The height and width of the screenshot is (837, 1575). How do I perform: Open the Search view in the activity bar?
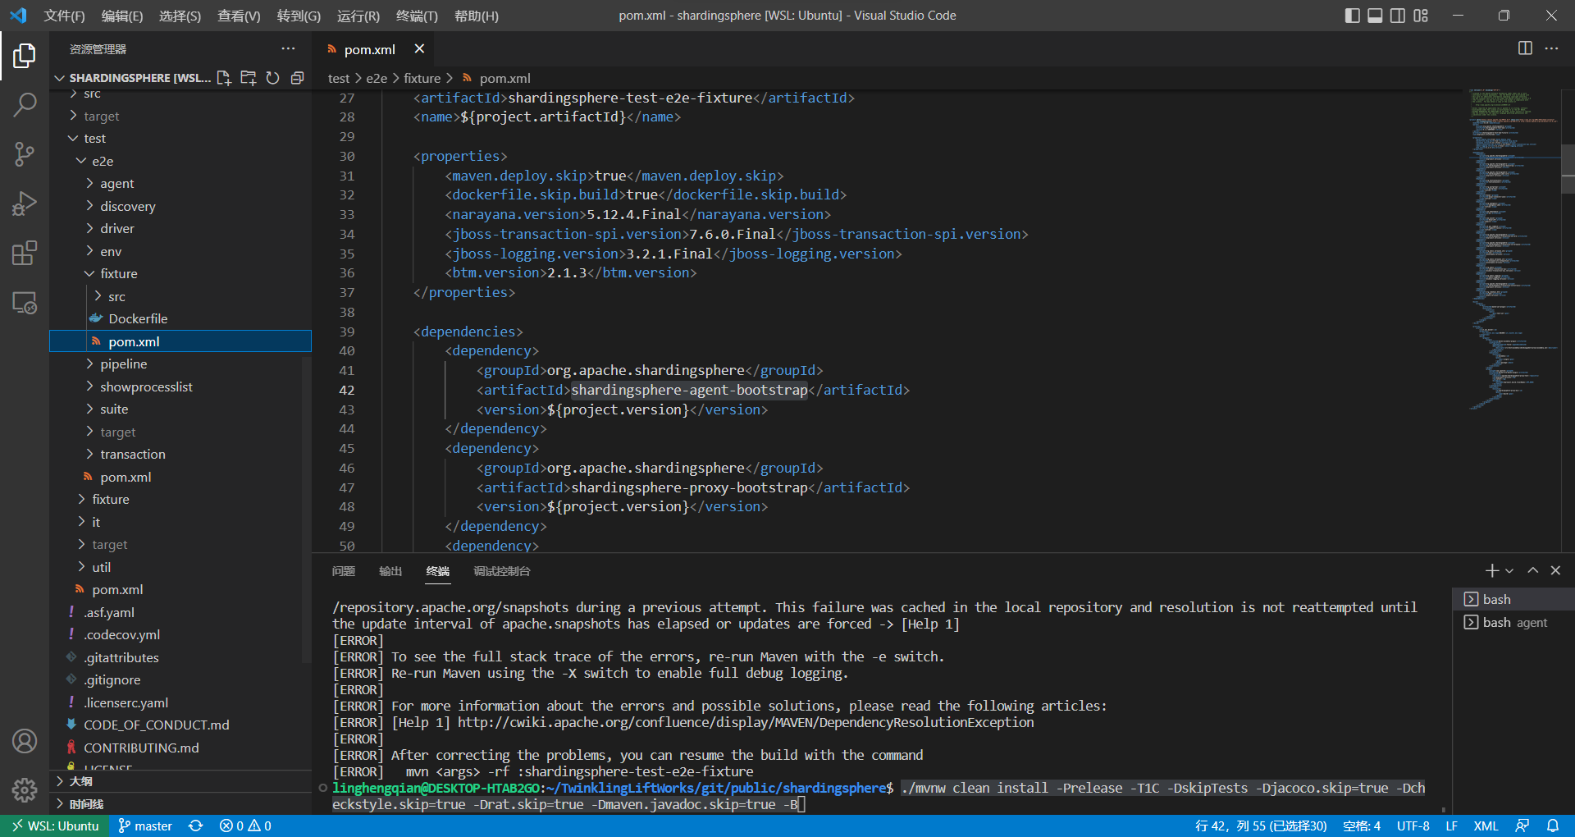[x=25, y=104]
